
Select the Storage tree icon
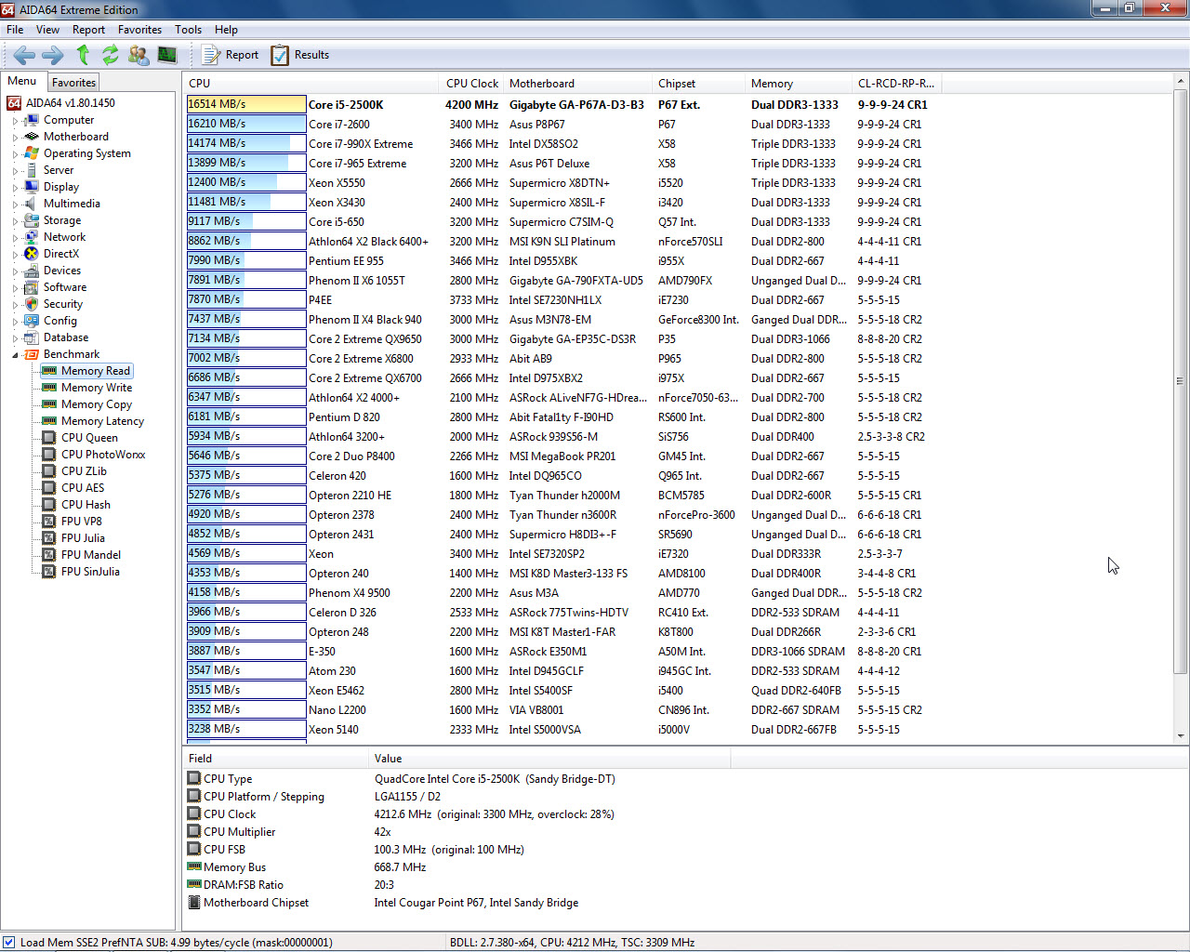[x=32, y=220]
